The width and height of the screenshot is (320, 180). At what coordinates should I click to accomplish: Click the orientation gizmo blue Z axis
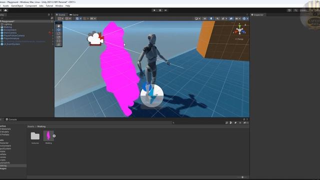click(243, 32)
